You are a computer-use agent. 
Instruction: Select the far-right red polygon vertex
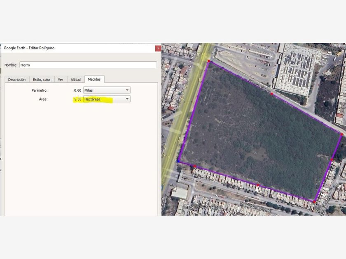342,134
